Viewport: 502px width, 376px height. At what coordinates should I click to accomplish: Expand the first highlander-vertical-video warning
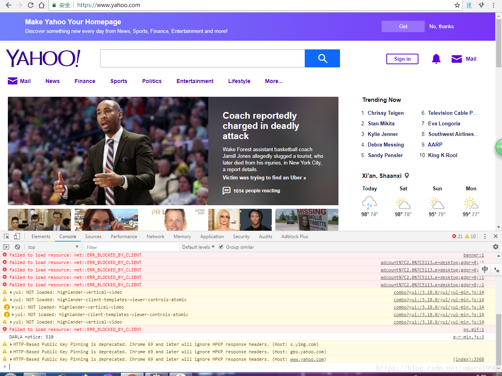point(11,292)
